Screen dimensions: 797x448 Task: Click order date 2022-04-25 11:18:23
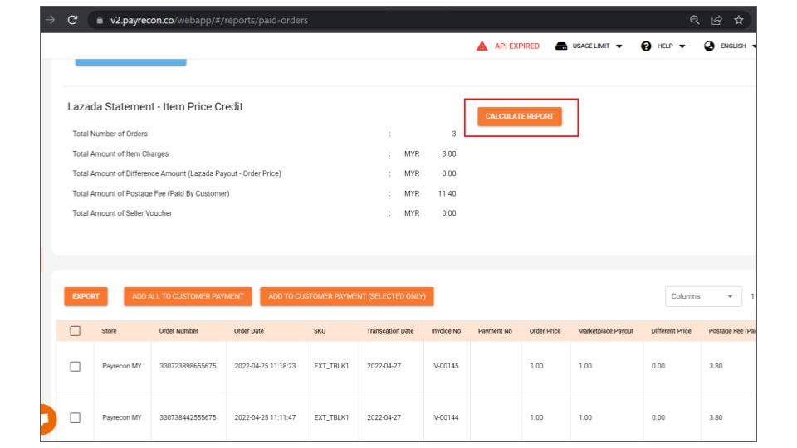(265, 366)
